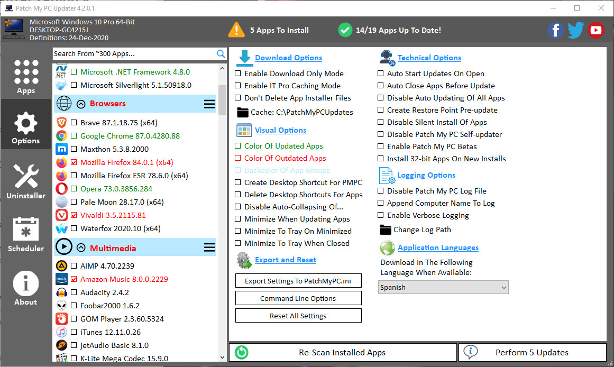Switch to the Uninstaller tab
Image resolution: width=614 pixels, height=367 pixels.
click(26, 182)
